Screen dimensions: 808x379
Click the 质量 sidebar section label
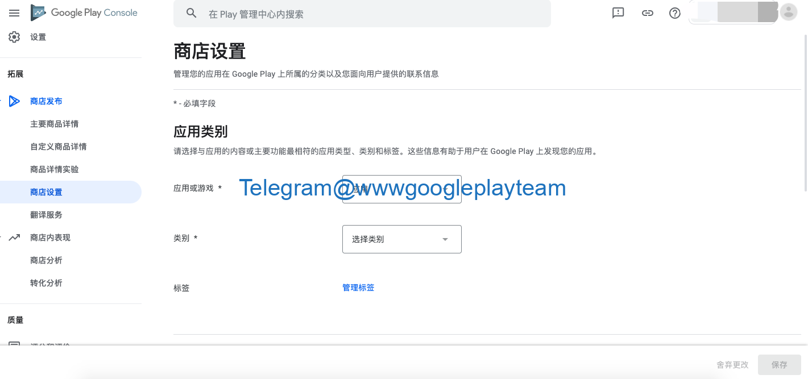pyautogui.click(x=15, y=320)
